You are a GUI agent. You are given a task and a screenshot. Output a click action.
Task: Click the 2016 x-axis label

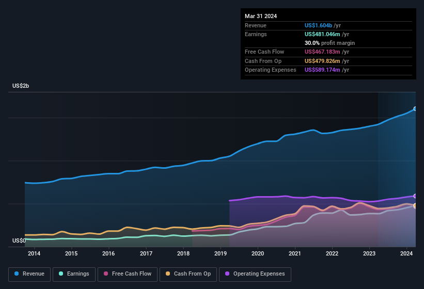(x=108, y=253)
